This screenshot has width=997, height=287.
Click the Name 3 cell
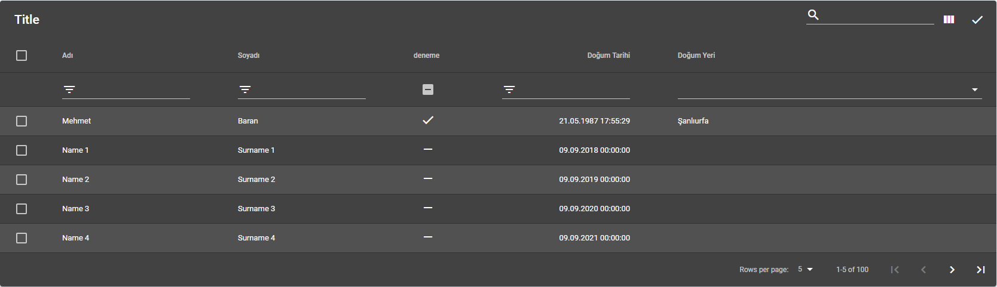(x=76, y=209)
